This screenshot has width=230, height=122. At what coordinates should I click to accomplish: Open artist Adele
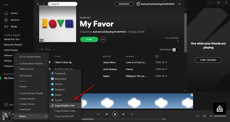pos(106,76)
